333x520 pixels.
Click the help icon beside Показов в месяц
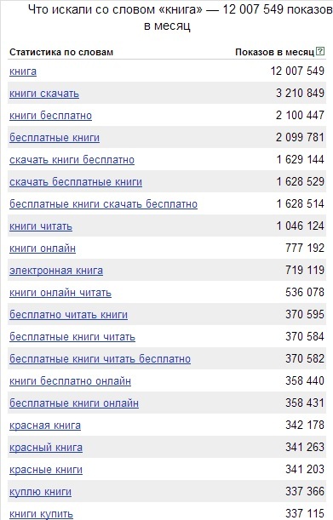320,51
